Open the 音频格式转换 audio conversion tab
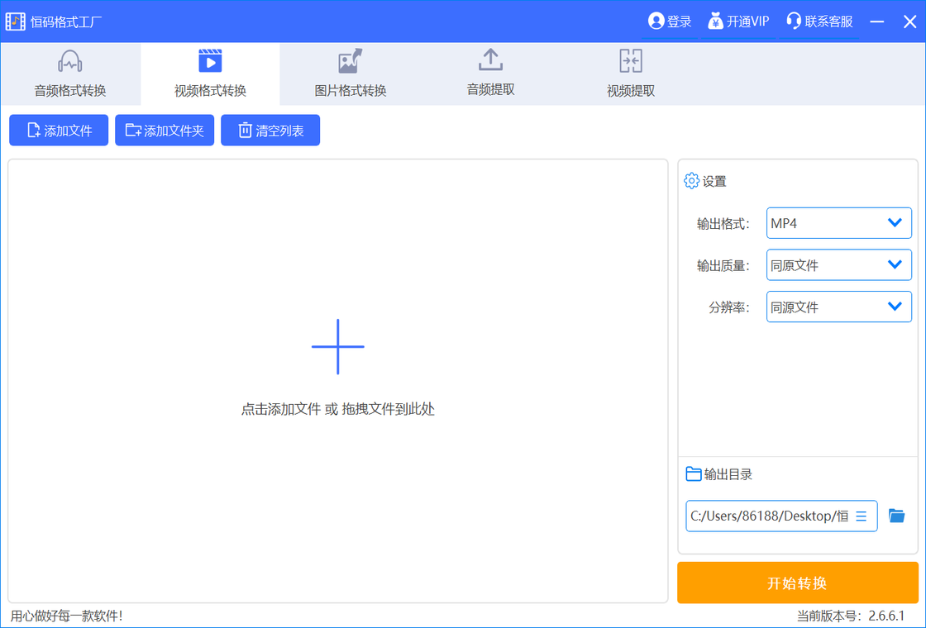The image size is (926, 628). pyautogui.click(x=70, y=74)
